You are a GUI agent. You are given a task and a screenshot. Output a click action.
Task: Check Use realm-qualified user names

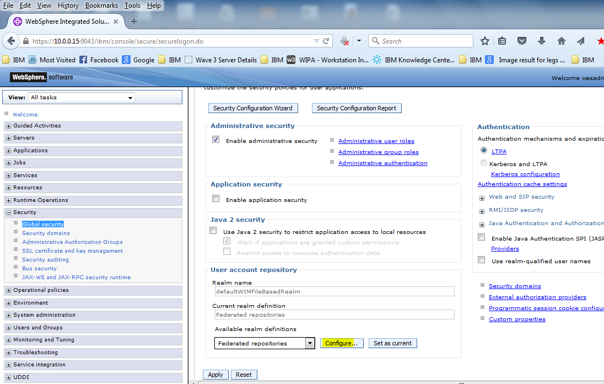(x=482, y=260)
